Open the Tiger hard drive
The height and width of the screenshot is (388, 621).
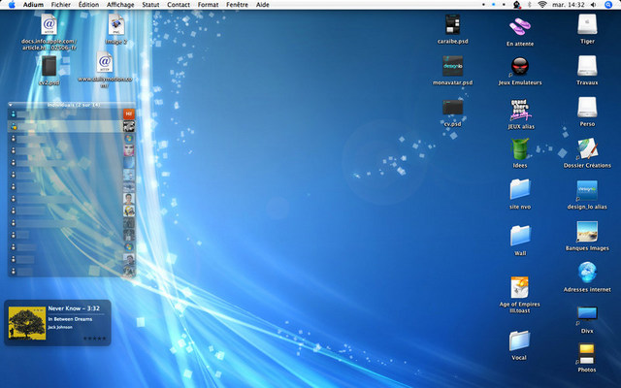[587, 24]
